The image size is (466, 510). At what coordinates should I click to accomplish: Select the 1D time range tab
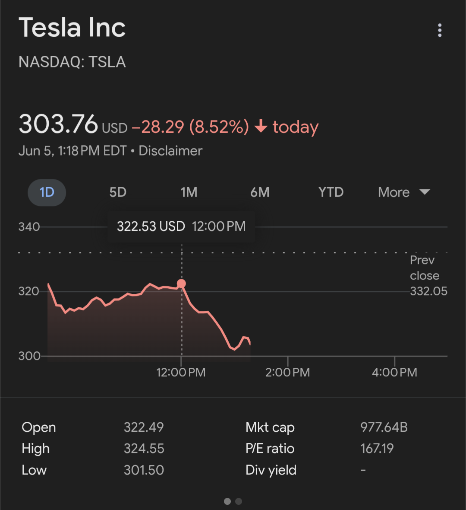(x=47, y=192)
